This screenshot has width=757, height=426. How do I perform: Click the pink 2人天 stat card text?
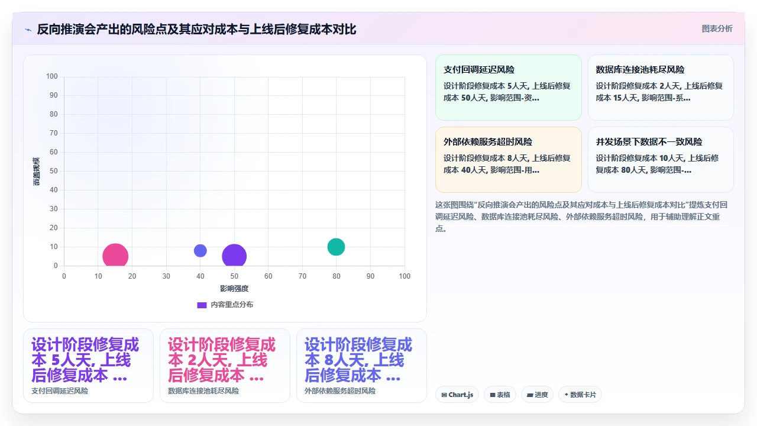(222, 360)
